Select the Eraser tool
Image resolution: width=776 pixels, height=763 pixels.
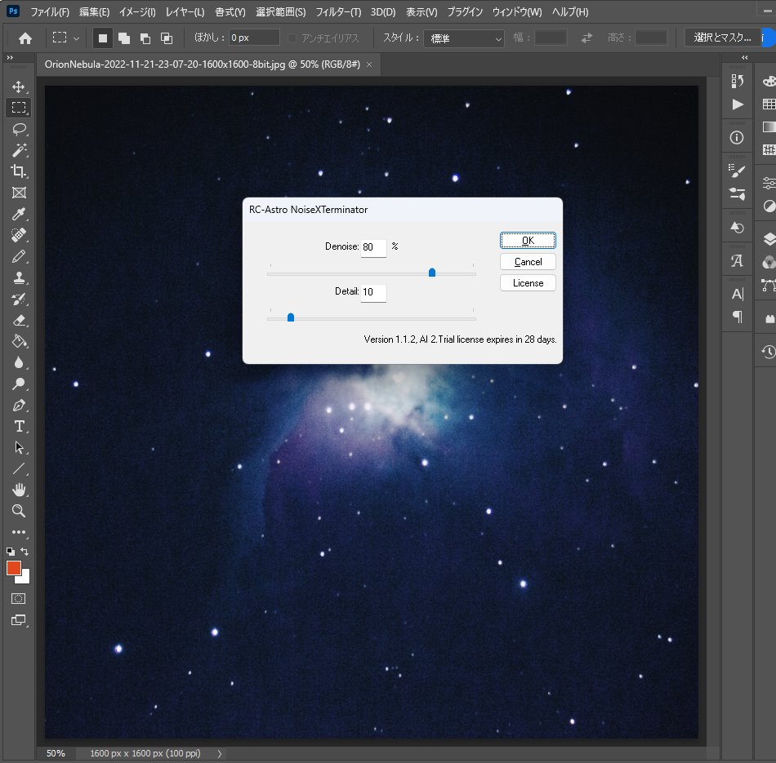point(19,321)
